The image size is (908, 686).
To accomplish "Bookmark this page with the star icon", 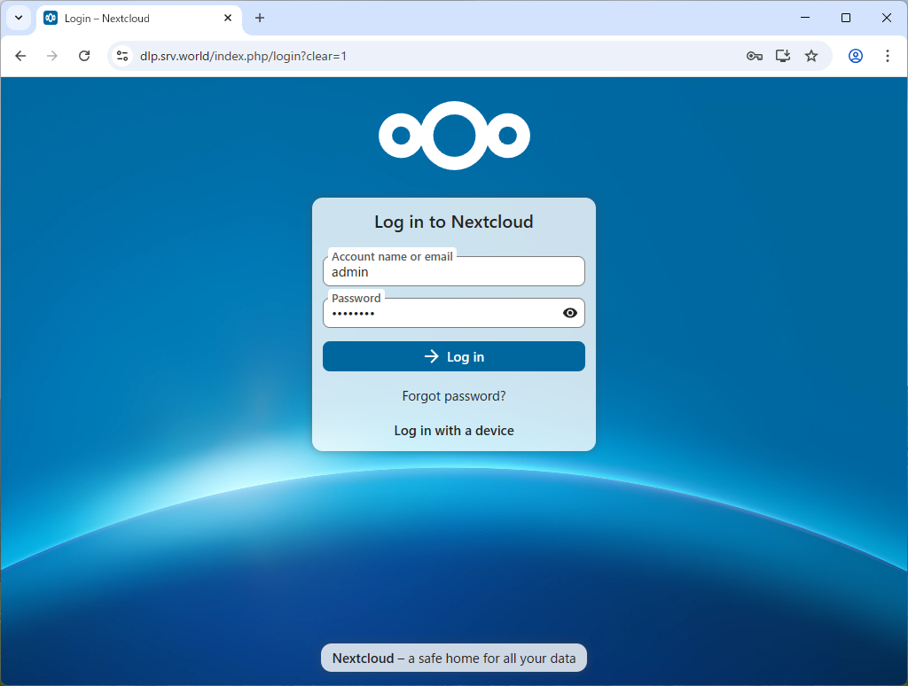I will click(811, 56).
